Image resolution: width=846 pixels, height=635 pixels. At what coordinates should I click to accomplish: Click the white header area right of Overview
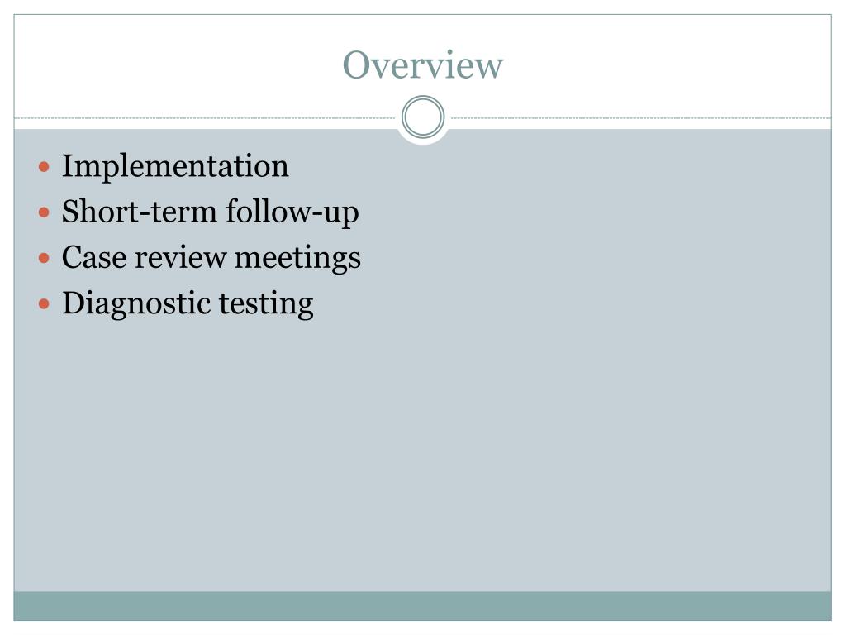point(668,64)
